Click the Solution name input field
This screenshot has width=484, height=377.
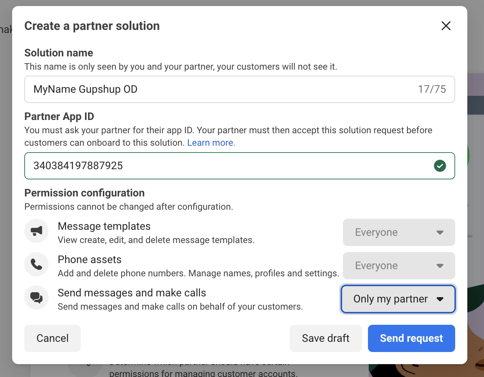pos(240,89)
